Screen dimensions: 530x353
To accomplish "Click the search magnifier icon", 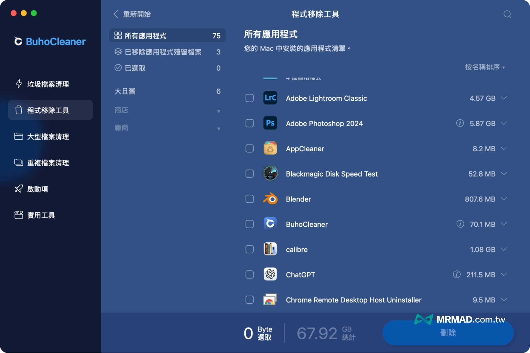I will pyautogui.click(x=507, y=14).
